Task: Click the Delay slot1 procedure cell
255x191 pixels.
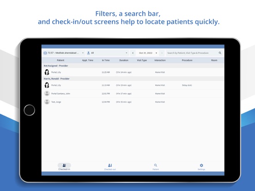Action: (187, 85)
